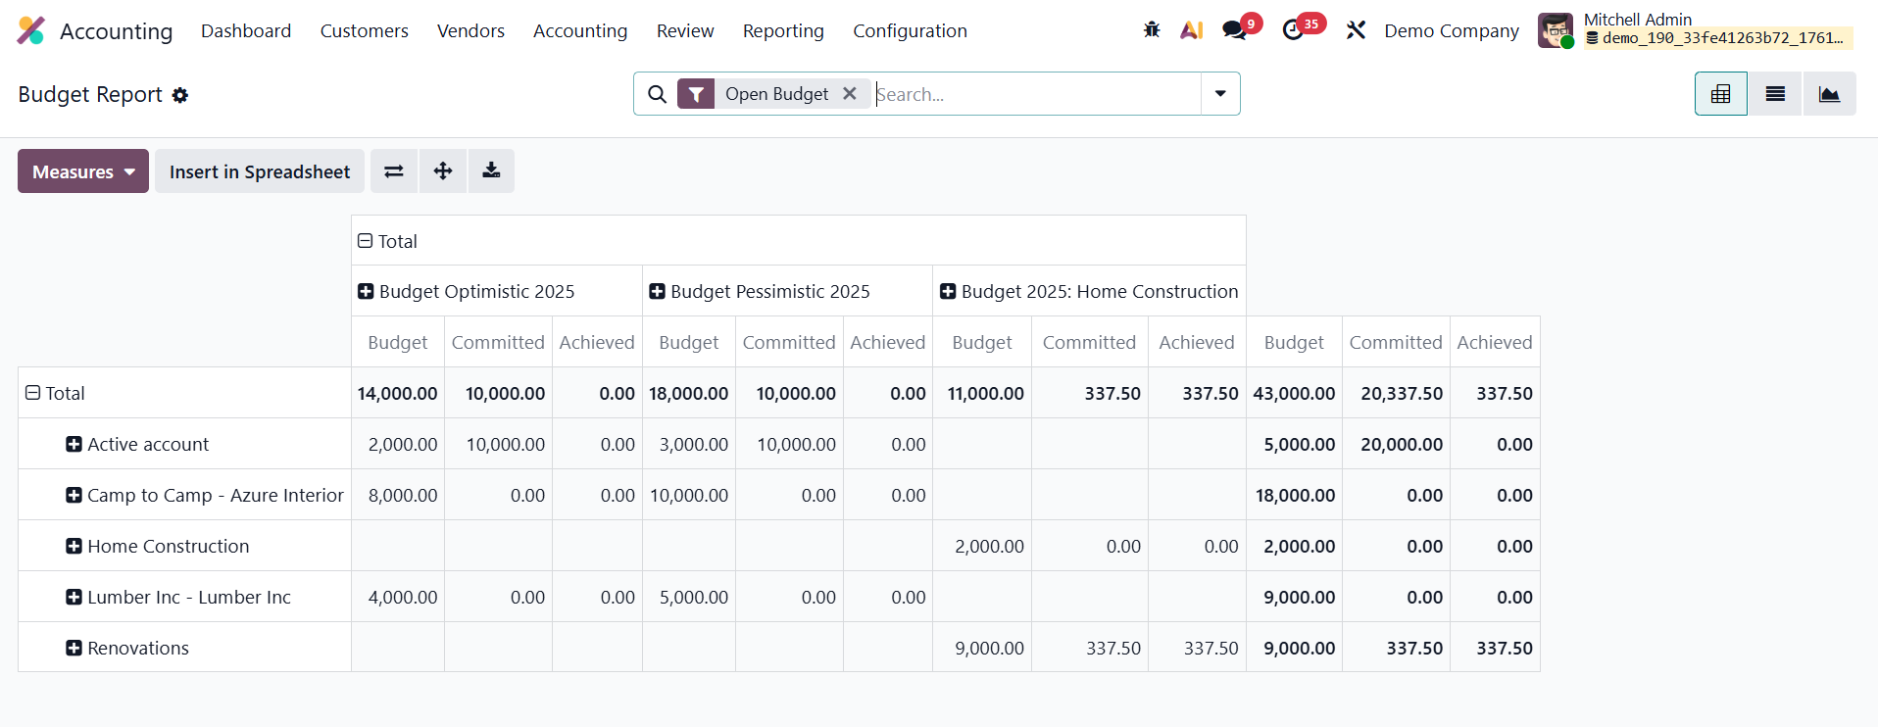
Task: Click the Budget Report gear icon
Action: [x=180, y=95]
